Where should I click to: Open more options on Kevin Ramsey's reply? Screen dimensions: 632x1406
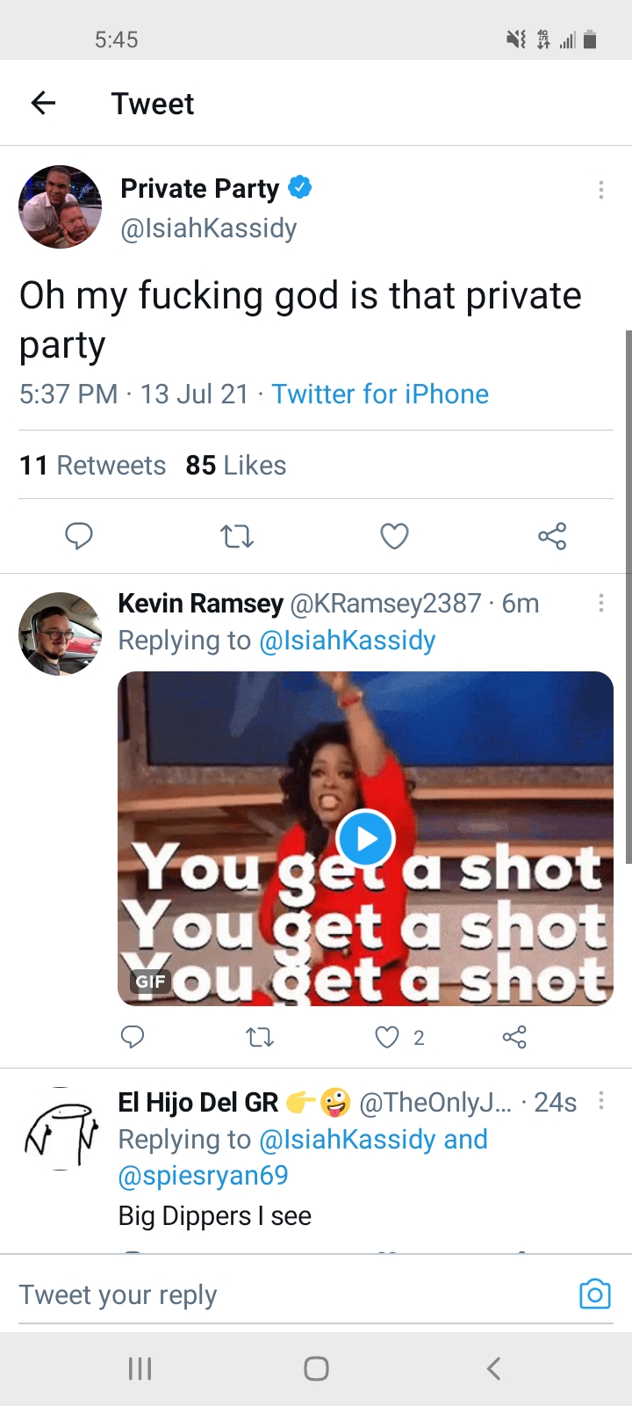pyautogui.click(x=600, y=603)
